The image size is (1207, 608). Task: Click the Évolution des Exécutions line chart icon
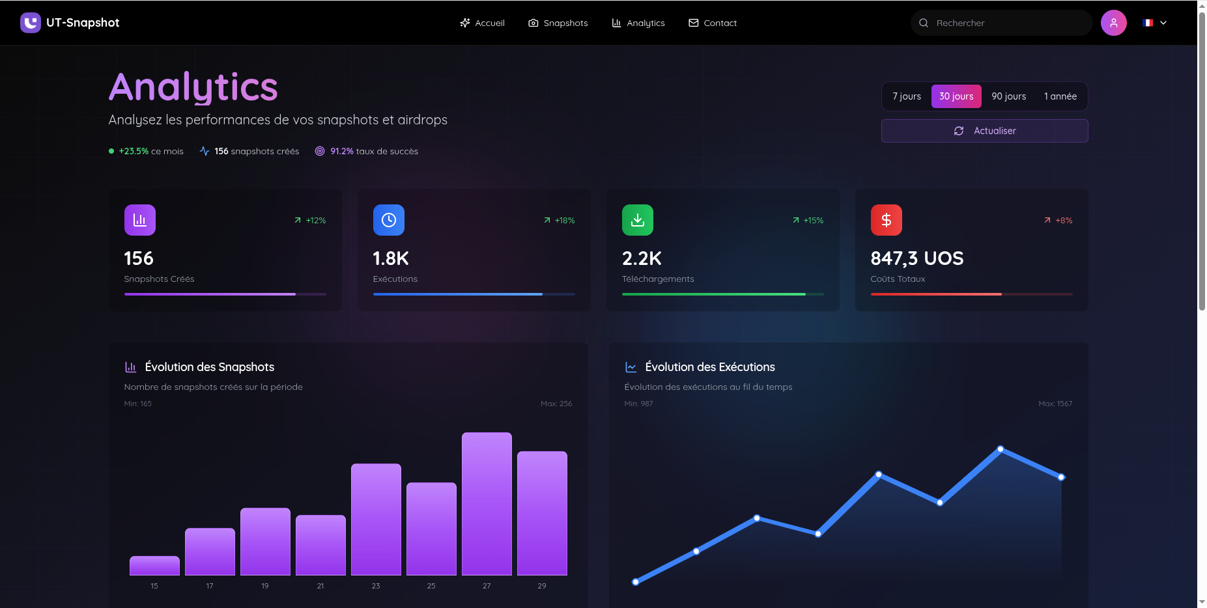click(x=630, y=366)
